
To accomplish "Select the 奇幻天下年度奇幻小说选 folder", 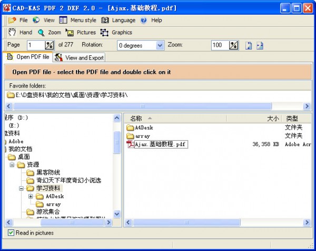I will pos(68,180).
